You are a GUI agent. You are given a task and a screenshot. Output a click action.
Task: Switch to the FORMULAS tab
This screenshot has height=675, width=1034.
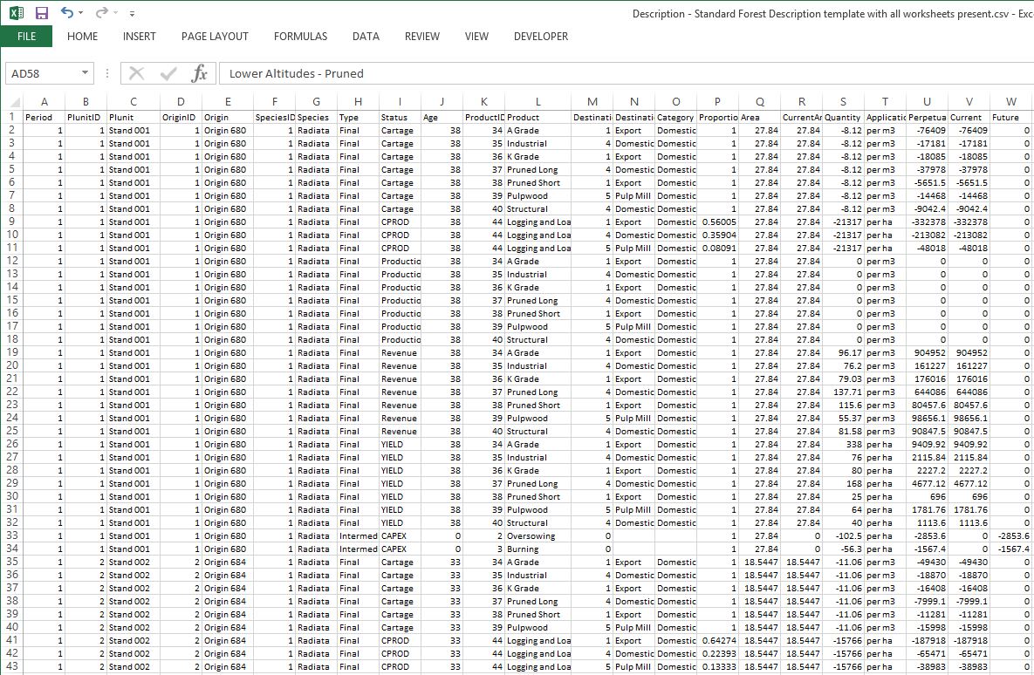[x=301, y=37]
